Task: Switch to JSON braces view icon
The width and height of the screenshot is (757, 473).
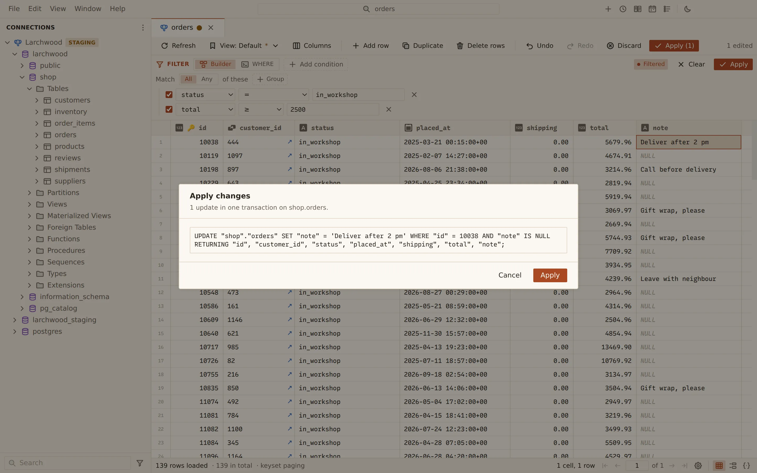Action: pyautogui.click(x=746, y=465)
